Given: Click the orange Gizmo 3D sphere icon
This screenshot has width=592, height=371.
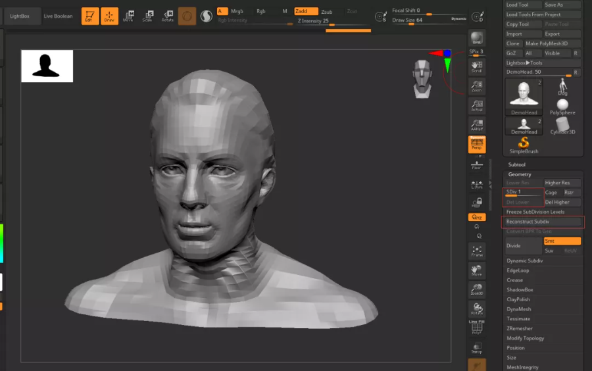Looking at the screenshot, I should tap(187, 16).
